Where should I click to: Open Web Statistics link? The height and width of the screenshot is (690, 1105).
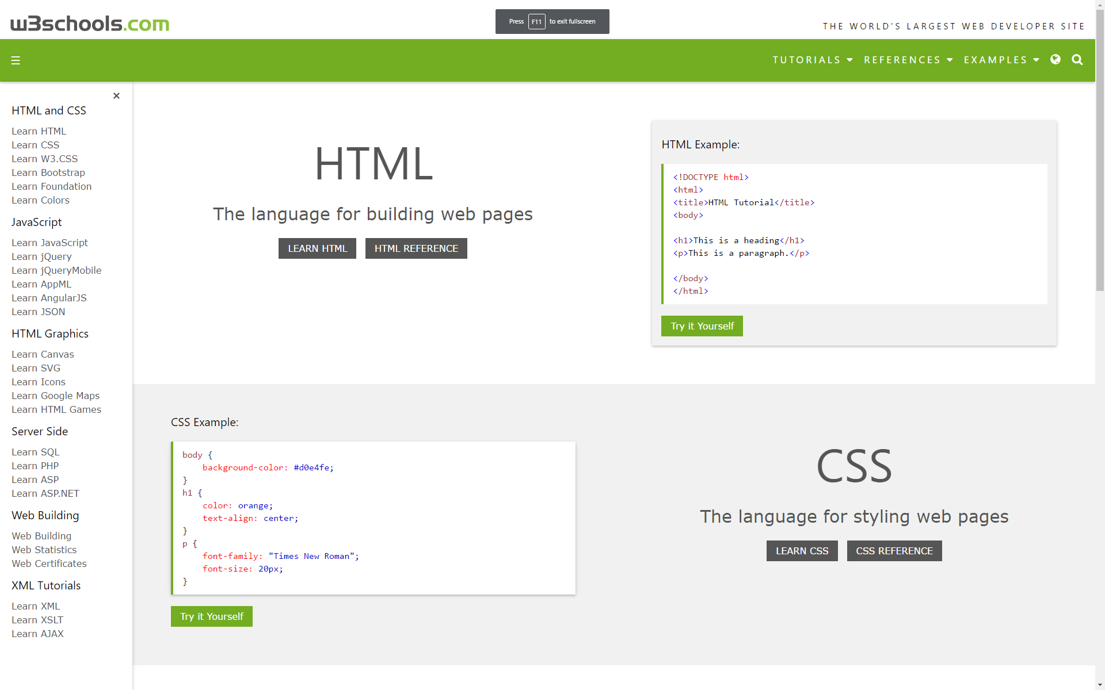44,550
